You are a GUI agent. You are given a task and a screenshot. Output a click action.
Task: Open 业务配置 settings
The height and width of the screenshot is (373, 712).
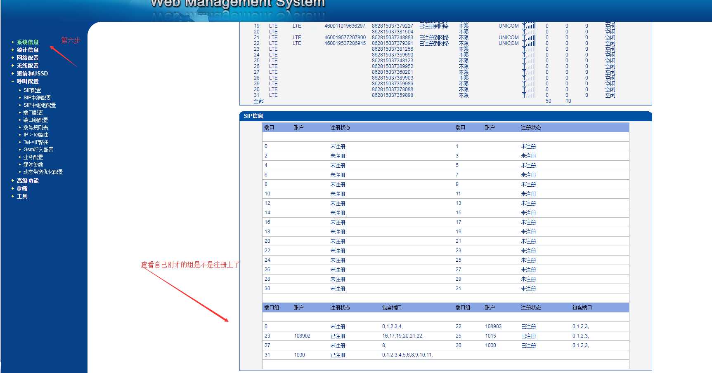pyautogui.click(x=33, y=157)
